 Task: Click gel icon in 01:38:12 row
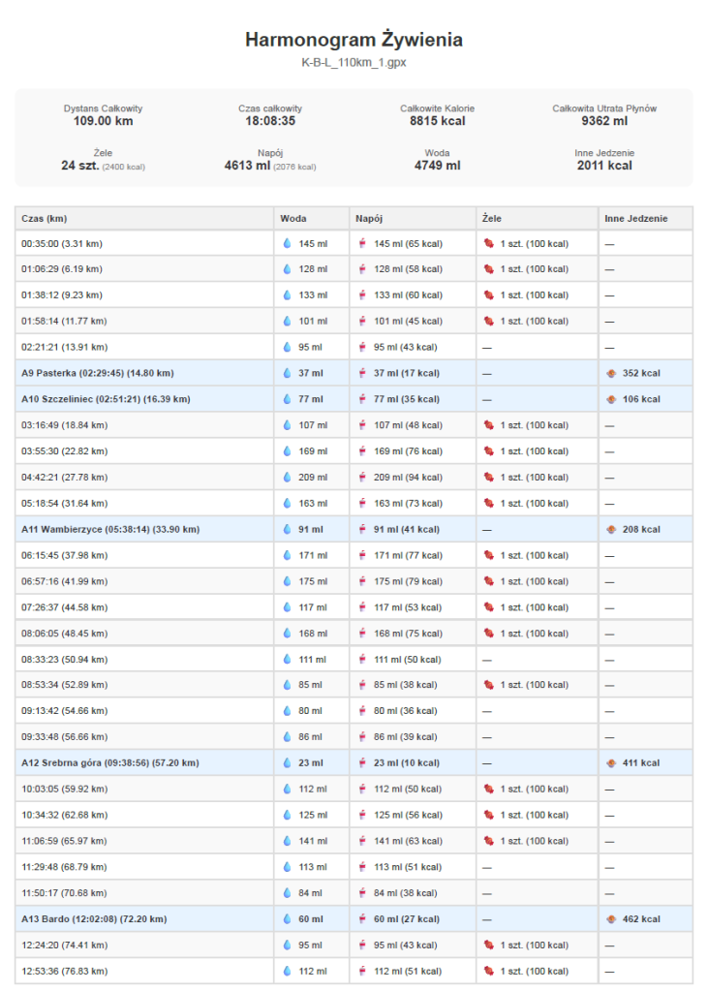click(488, 294)
